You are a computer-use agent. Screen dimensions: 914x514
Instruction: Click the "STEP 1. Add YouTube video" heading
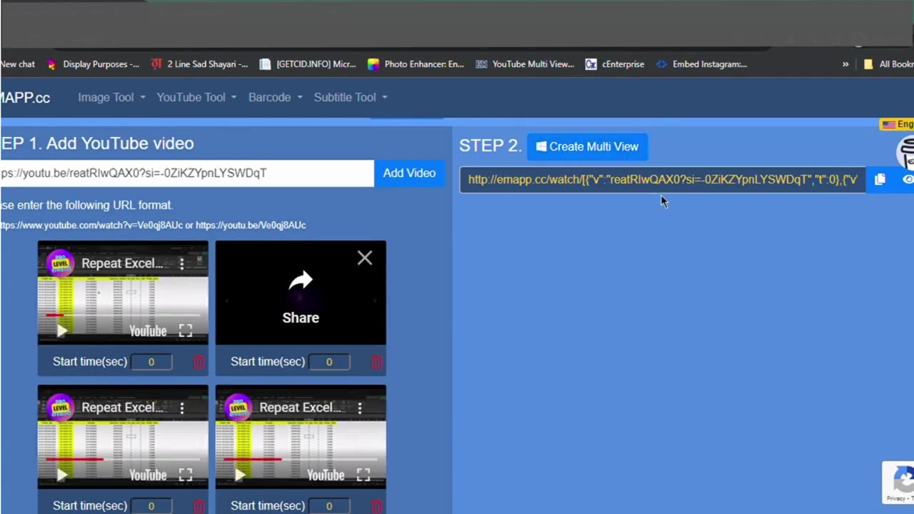pyautogui.click(x=97, y=143)
